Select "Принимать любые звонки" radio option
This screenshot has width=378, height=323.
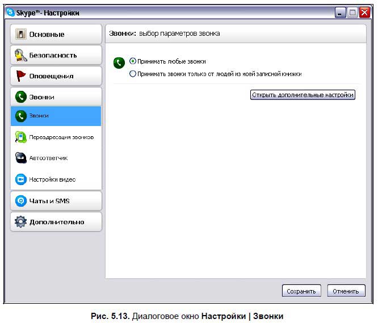tap(133, 61)
